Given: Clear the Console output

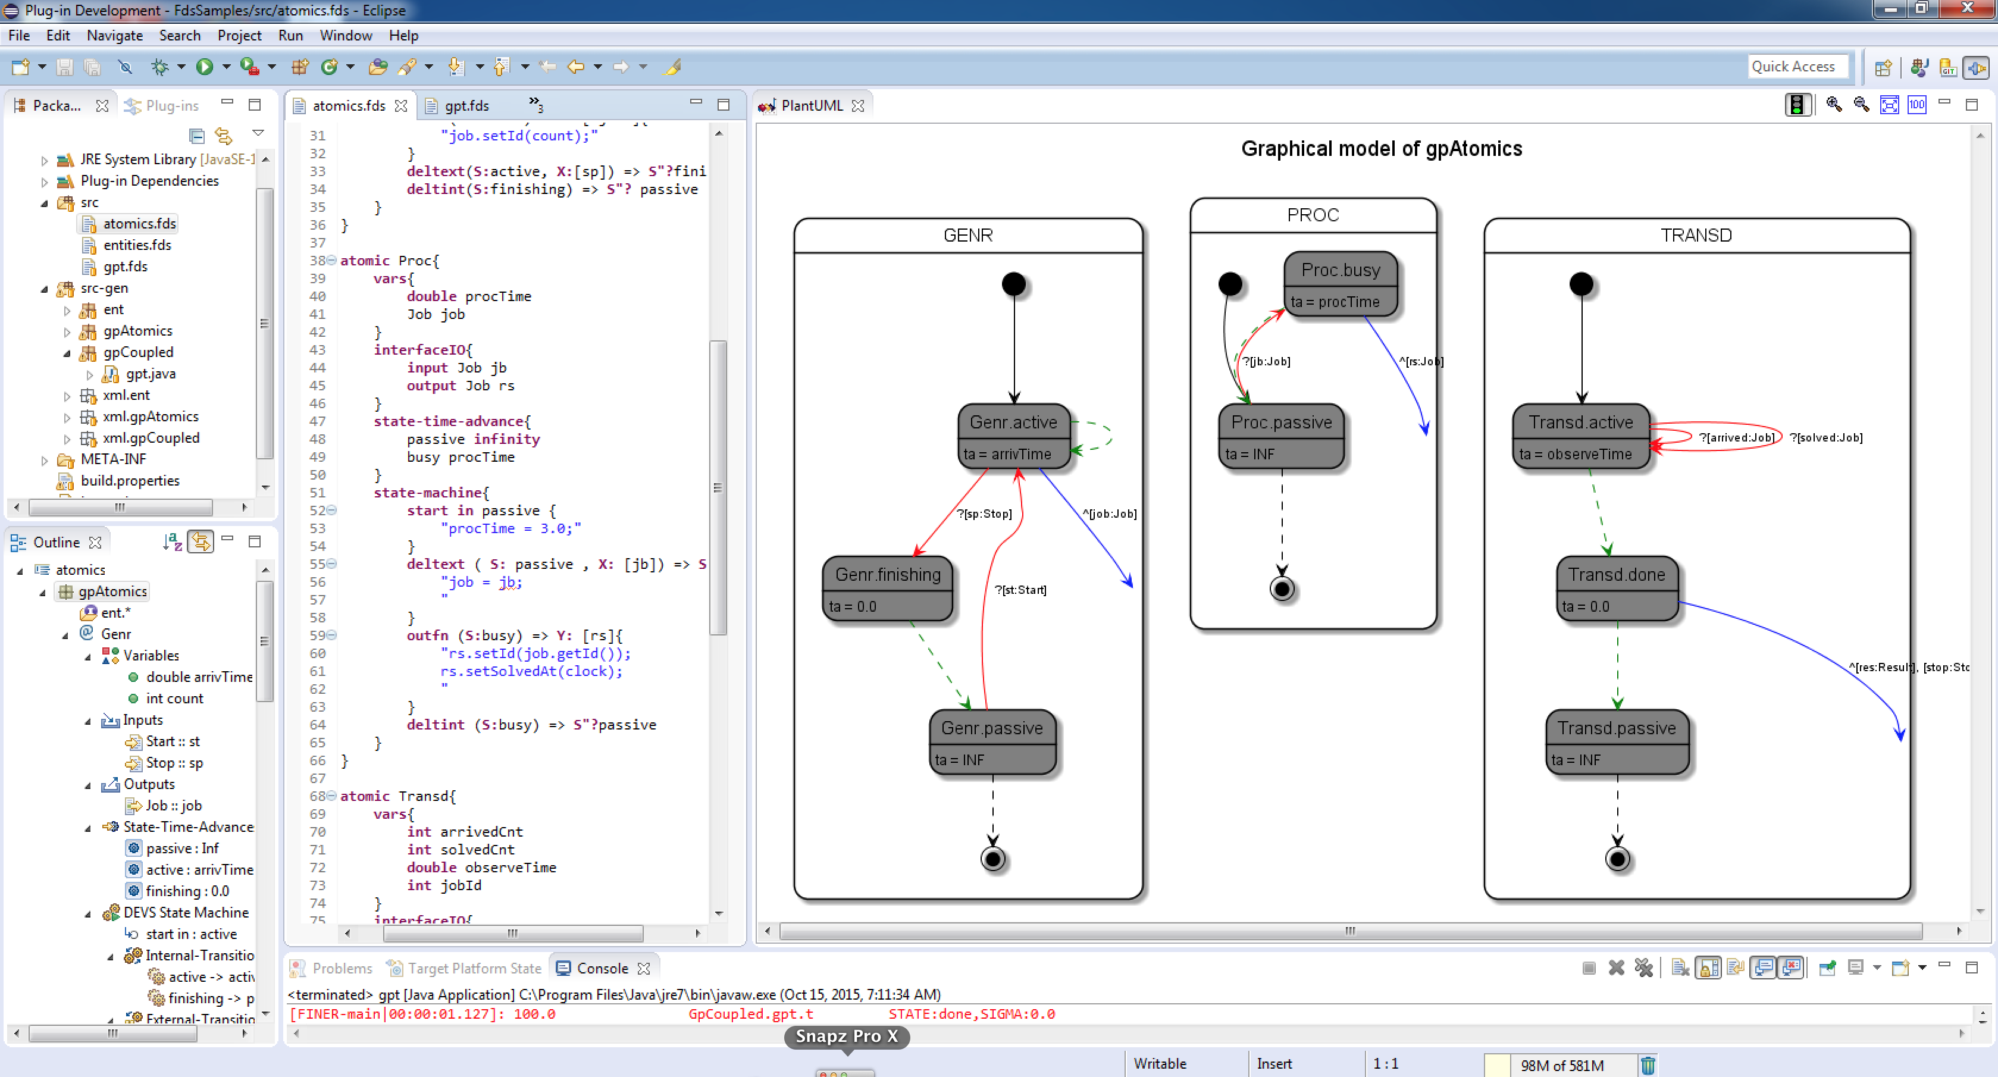Looking at the screenshot, I should coord(1680,968).
